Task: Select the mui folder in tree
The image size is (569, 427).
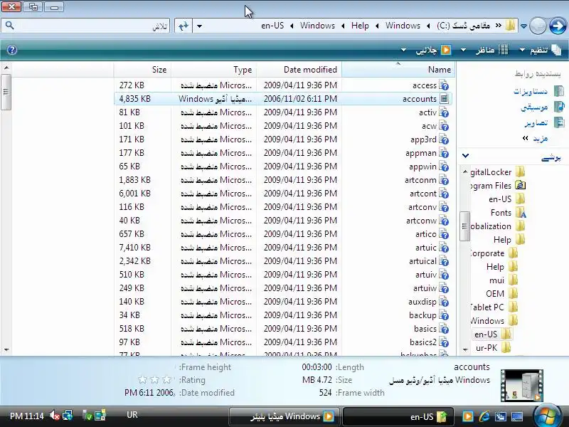Action: point(496,280)
